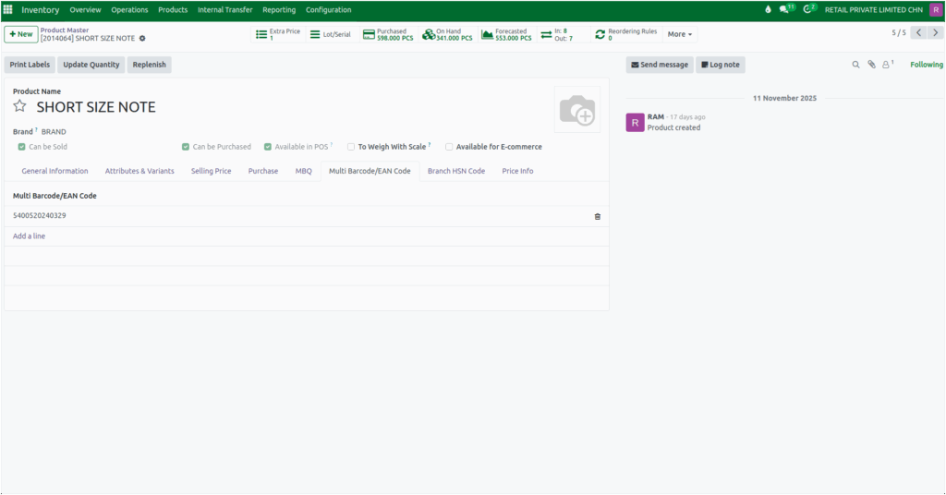Edit the product name field SHORT SIZE NOTE
The image size is (946, 495).
[x=96, y=107]
